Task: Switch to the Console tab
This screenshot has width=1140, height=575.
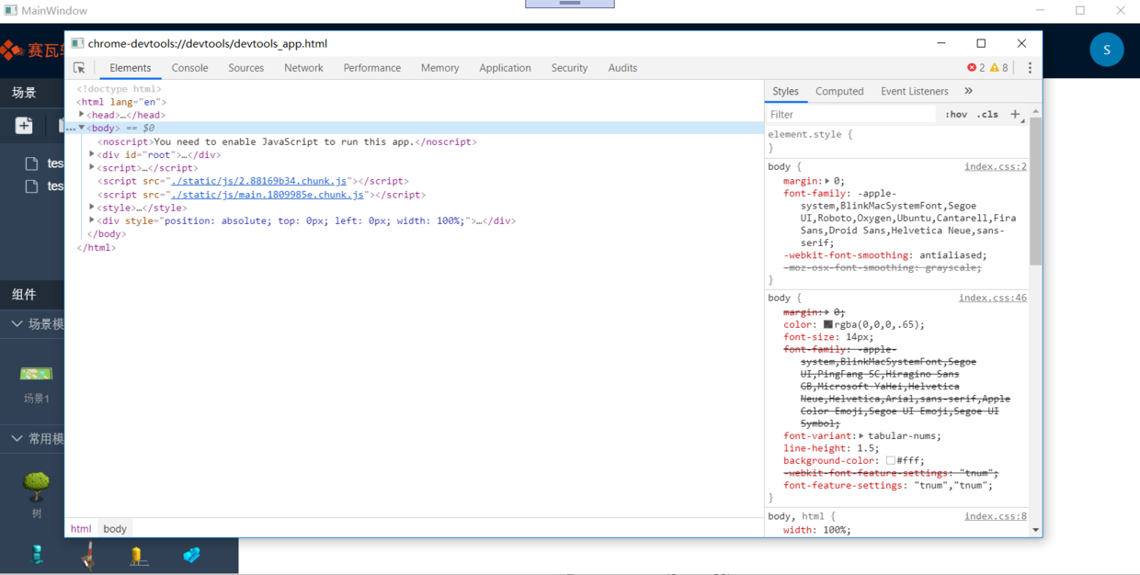Action: (189, 67)
